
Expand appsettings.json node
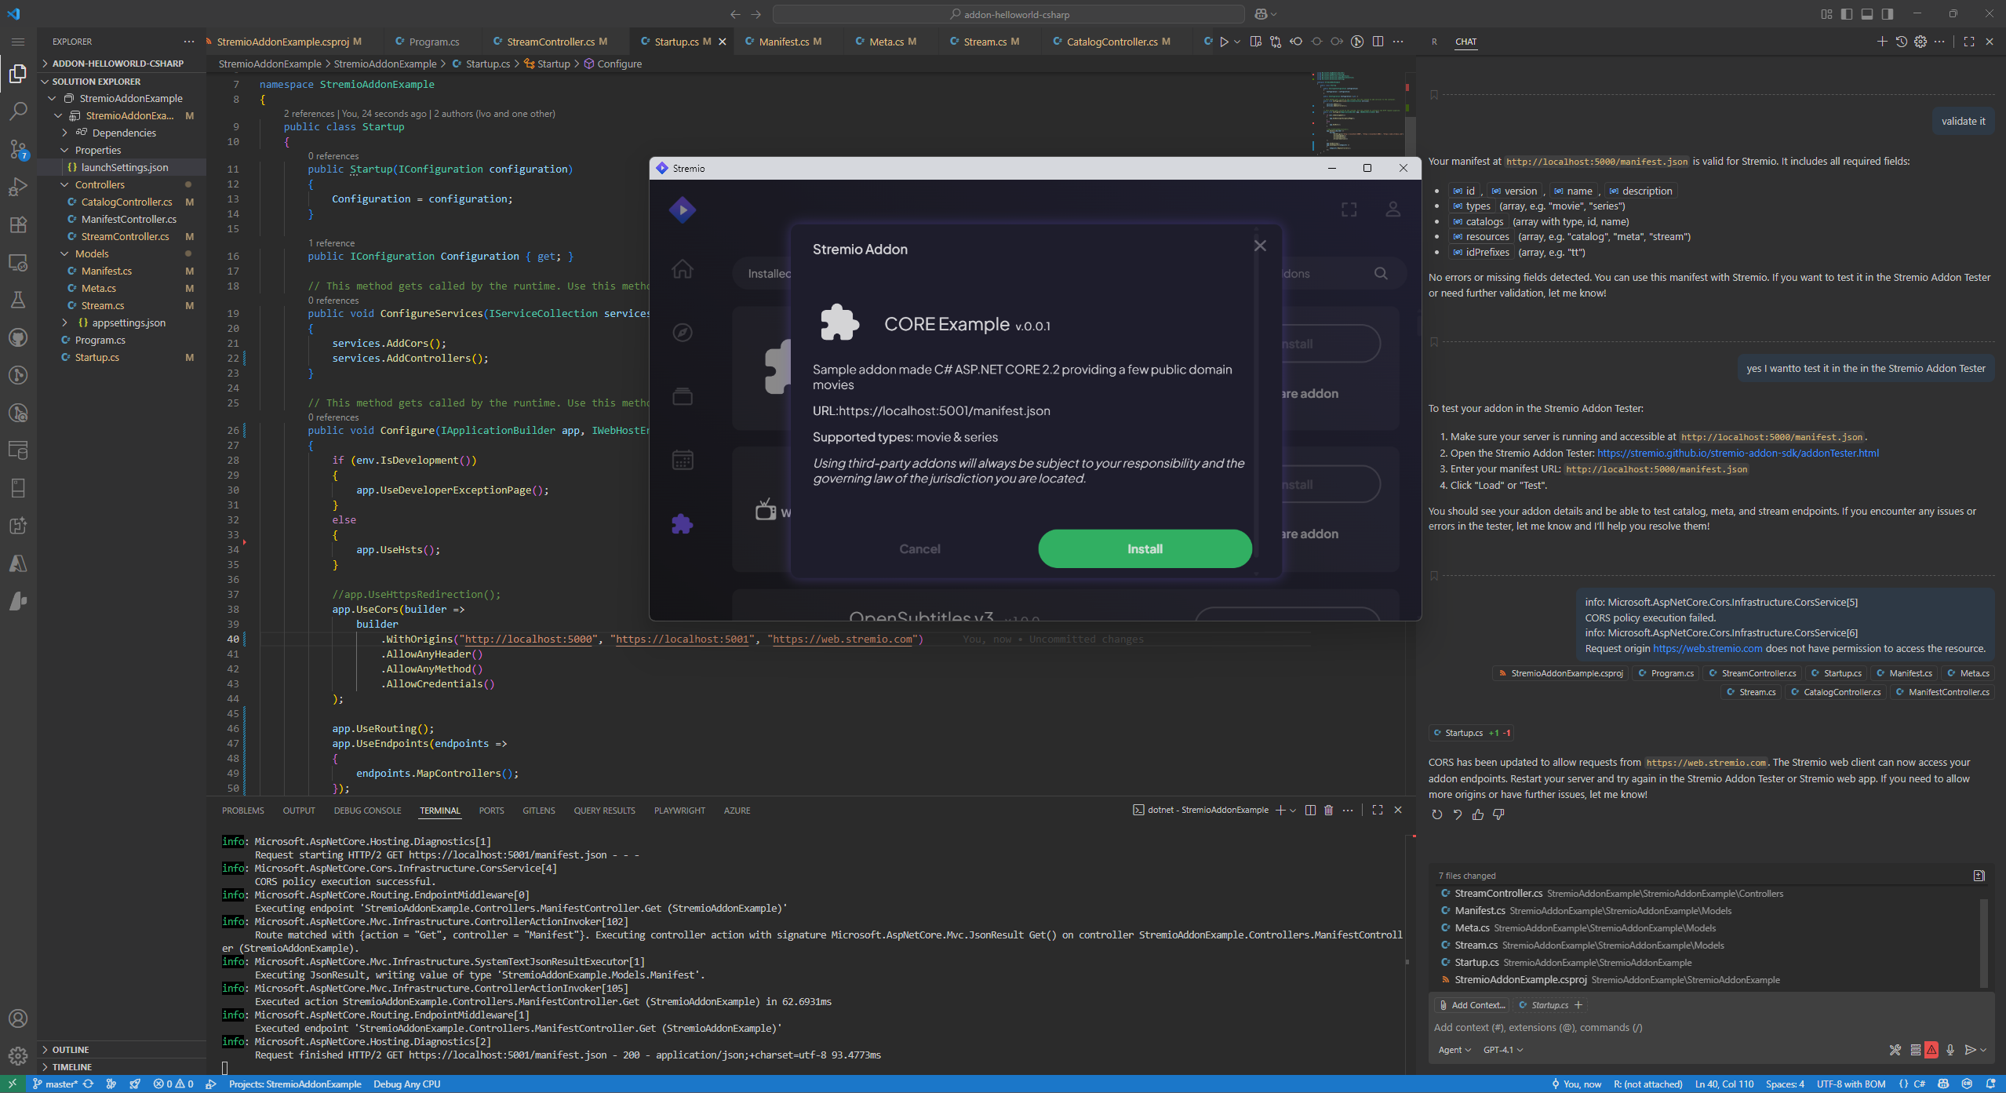click(65, 322)
